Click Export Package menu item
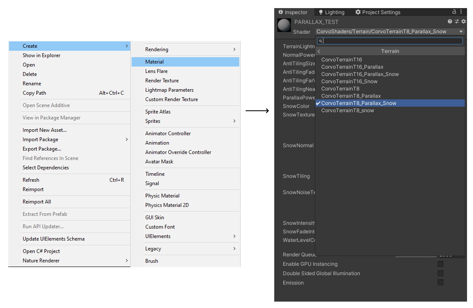The image size is (473, 308). click(x=69, y=149)
